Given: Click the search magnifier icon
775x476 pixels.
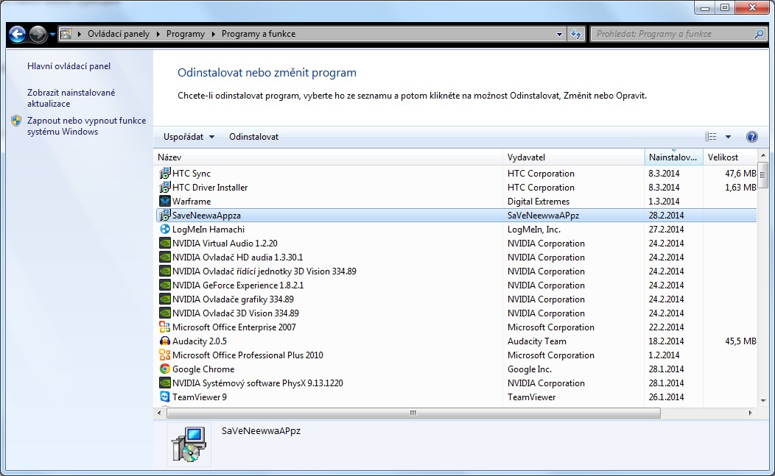Looking at the screenshot, I should pos(760,34).
